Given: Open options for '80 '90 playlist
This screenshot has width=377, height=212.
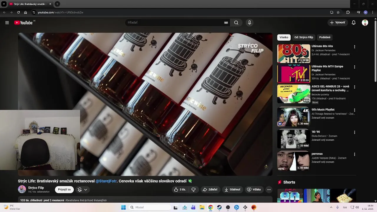Looking at the screenshot, I should tap(354, 132).
